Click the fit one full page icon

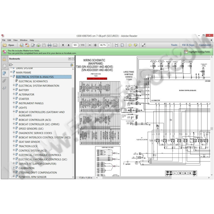[122, 45]
